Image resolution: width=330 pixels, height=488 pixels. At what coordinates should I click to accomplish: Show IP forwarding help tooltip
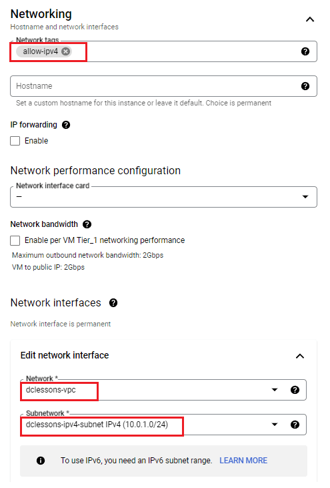click(x=66, y=125)
